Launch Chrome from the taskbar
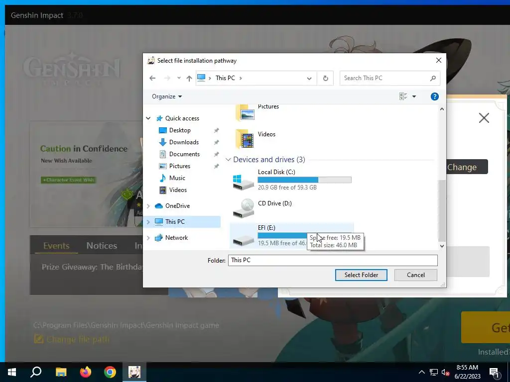This screenshot has height=382, width=510. tap(110, 372)
